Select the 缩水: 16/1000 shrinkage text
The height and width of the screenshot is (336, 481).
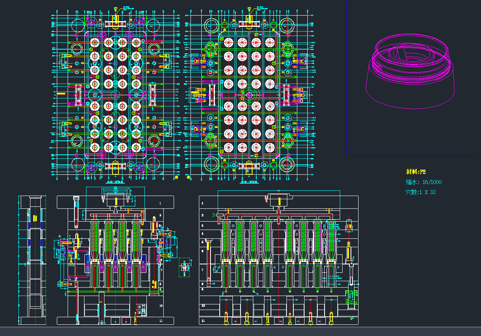[423, 182]
